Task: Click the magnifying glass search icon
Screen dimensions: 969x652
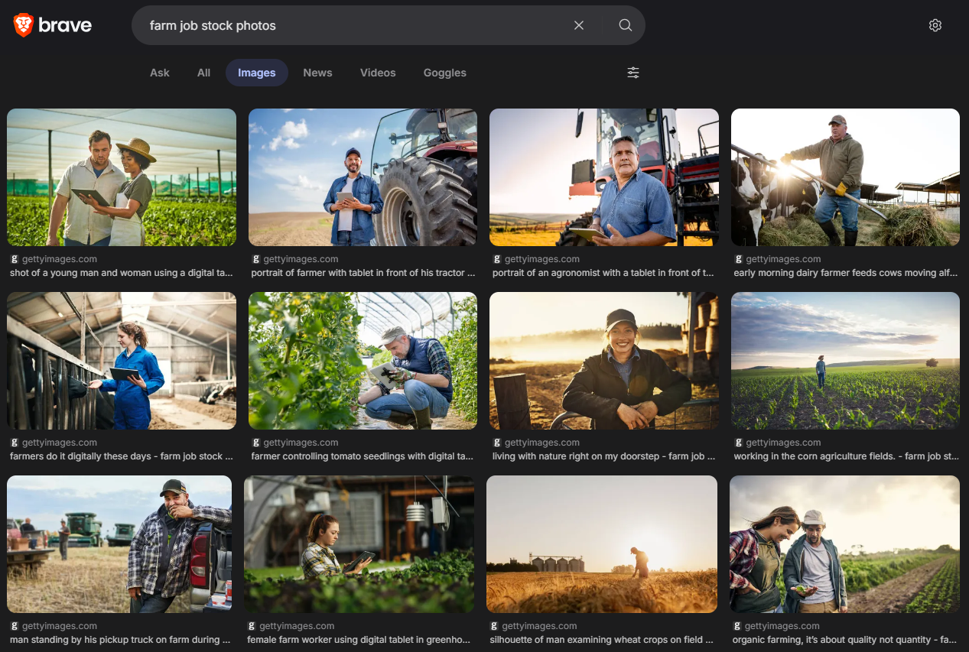Action: 626,25
